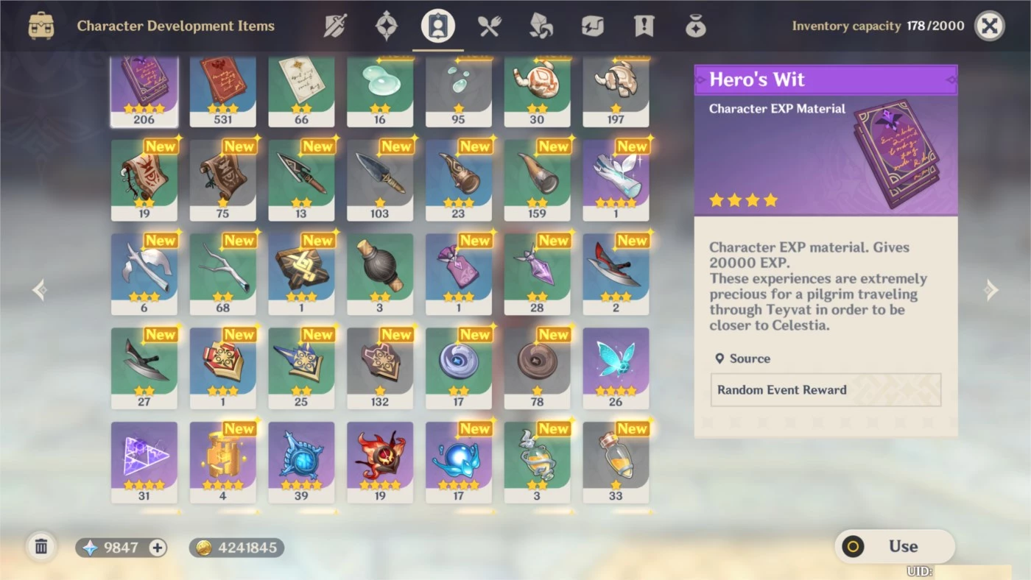This screenshot has width=1031, height=580.
Task: Open the Gadgets tab icon
Action: click(592, 26)
